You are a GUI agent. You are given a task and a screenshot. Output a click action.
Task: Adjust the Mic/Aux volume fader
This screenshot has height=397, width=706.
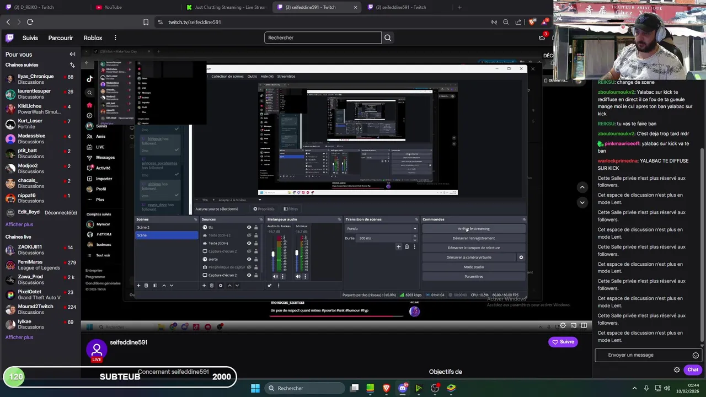(x=297, y=254)
